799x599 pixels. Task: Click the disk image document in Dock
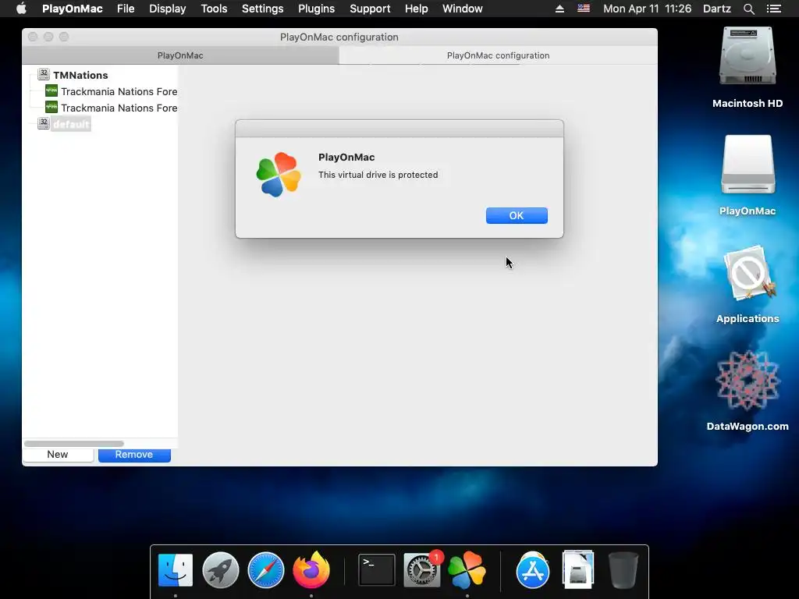click(578, 569)
